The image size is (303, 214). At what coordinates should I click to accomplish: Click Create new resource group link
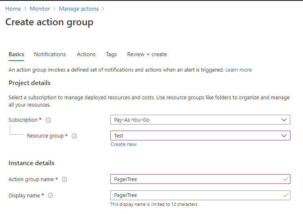[x=123, y=144]
